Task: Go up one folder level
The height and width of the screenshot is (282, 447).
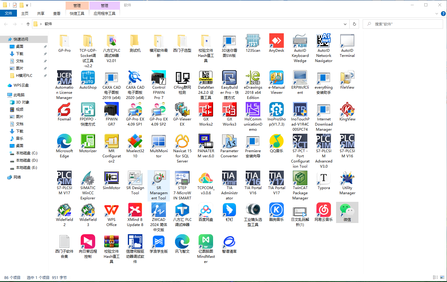Action: (28, 24)
